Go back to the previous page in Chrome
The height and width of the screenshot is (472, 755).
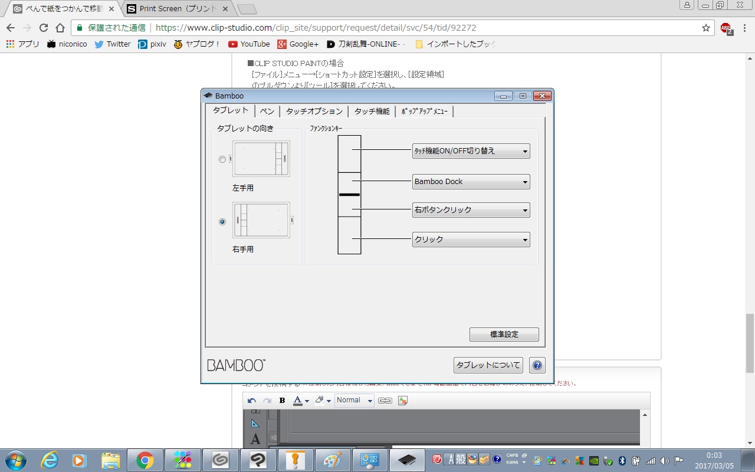click(11, 28)
